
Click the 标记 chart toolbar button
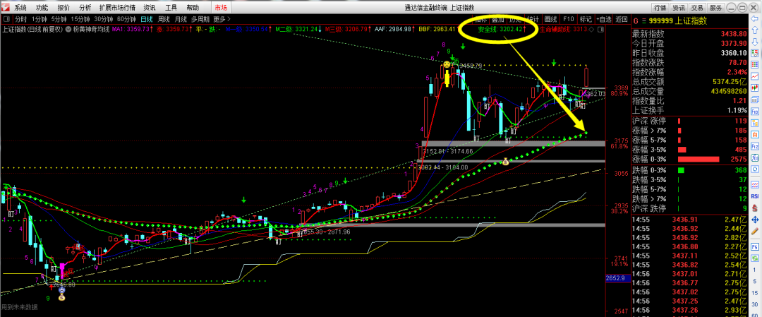point(586,20)
